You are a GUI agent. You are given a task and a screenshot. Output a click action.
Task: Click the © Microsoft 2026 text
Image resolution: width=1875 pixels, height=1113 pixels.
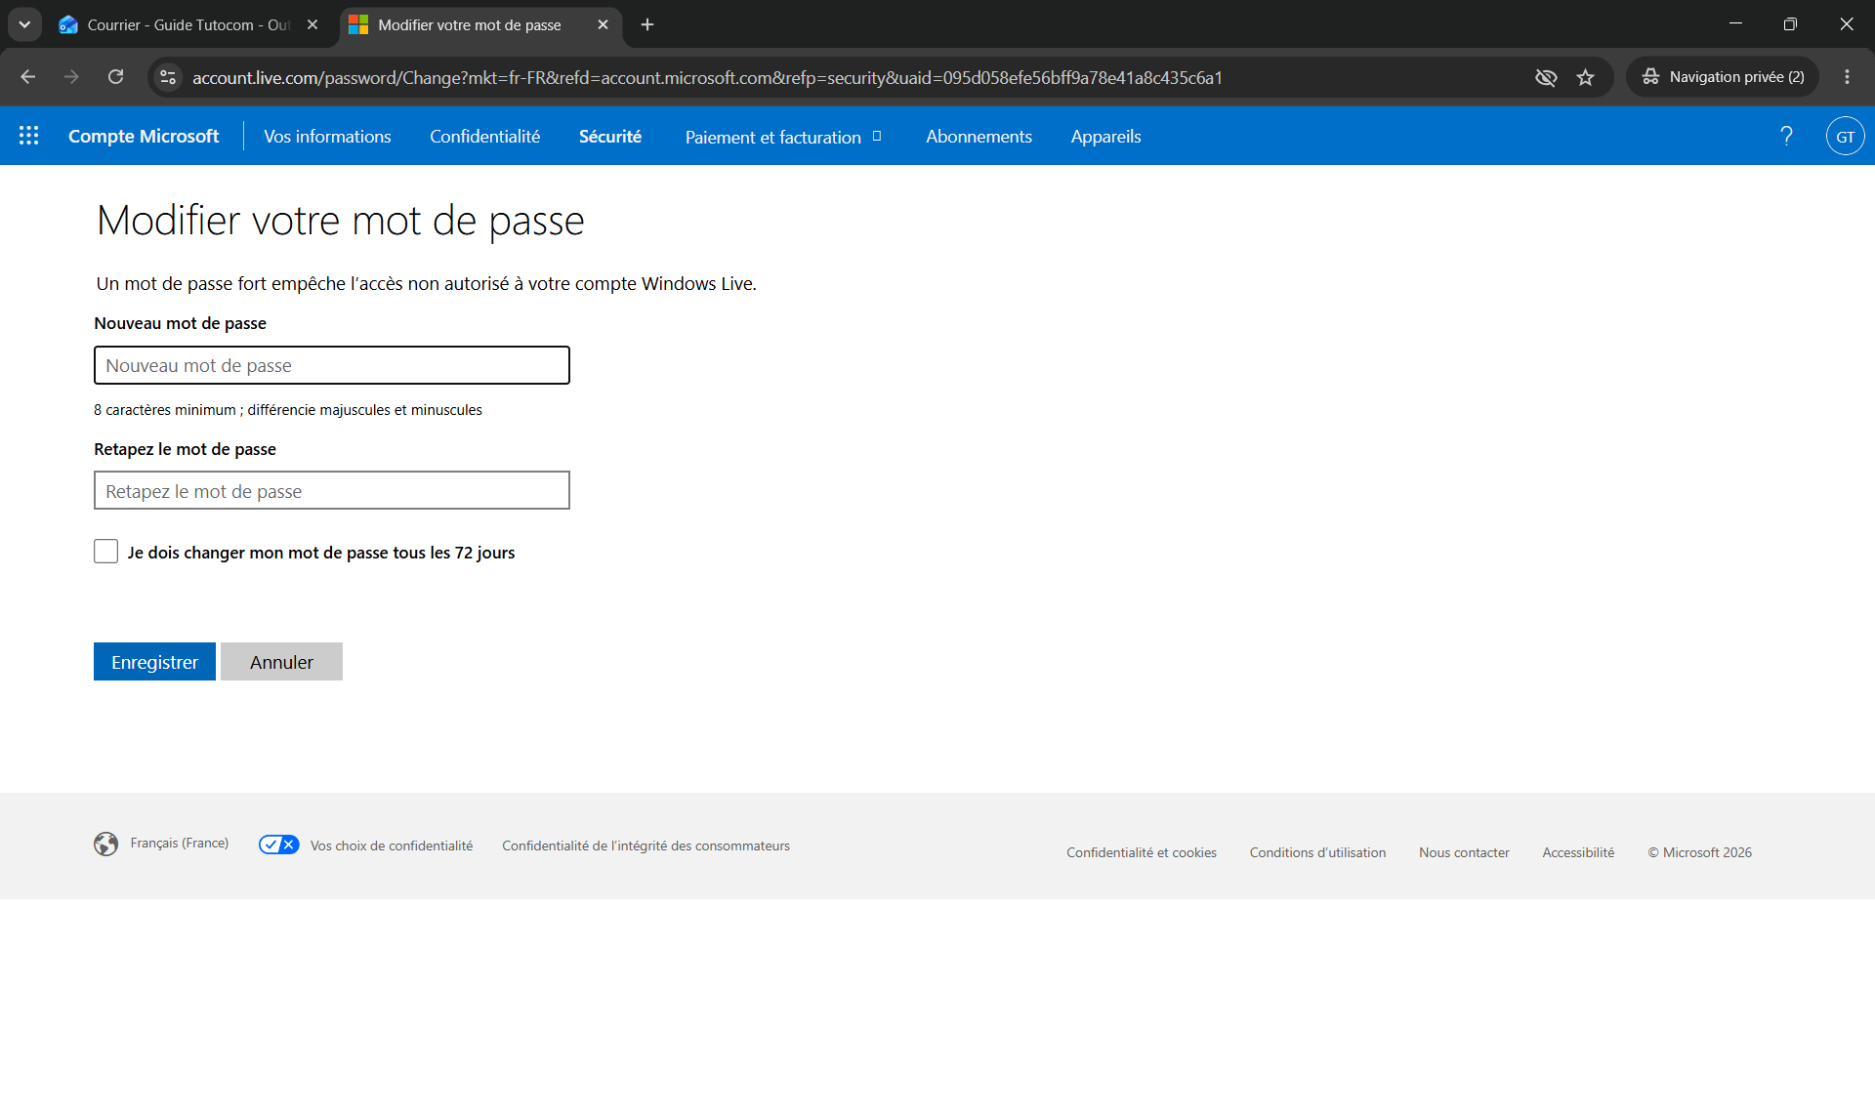click(1699, 852)
